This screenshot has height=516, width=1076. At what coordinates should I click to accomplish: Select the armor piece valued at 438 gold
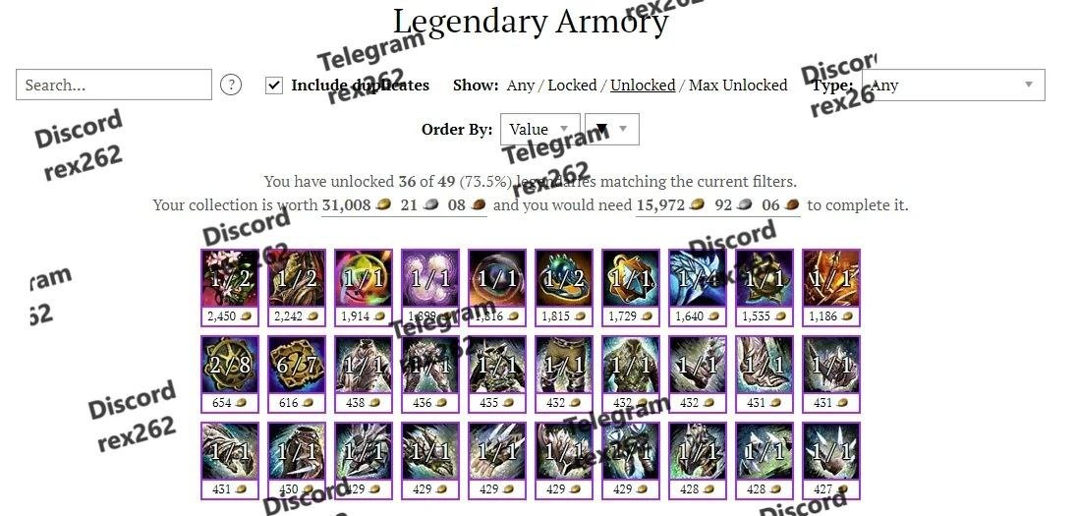(x=364, y=373)
